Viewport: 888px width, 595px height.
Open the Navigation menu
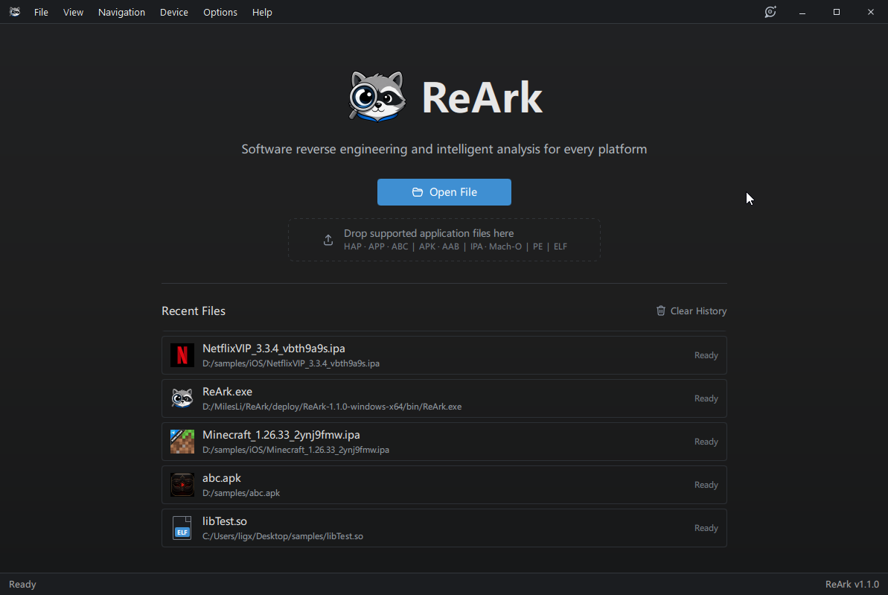[x=121, y=12]
